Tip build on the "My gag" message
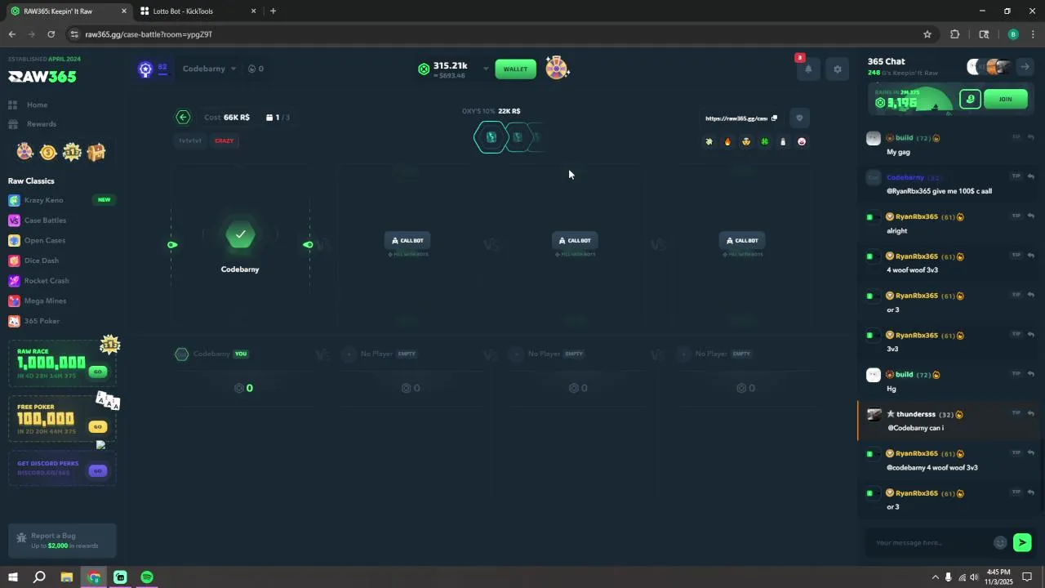The width and height of the screenshot is (1045, 588). coord(1016,137)
